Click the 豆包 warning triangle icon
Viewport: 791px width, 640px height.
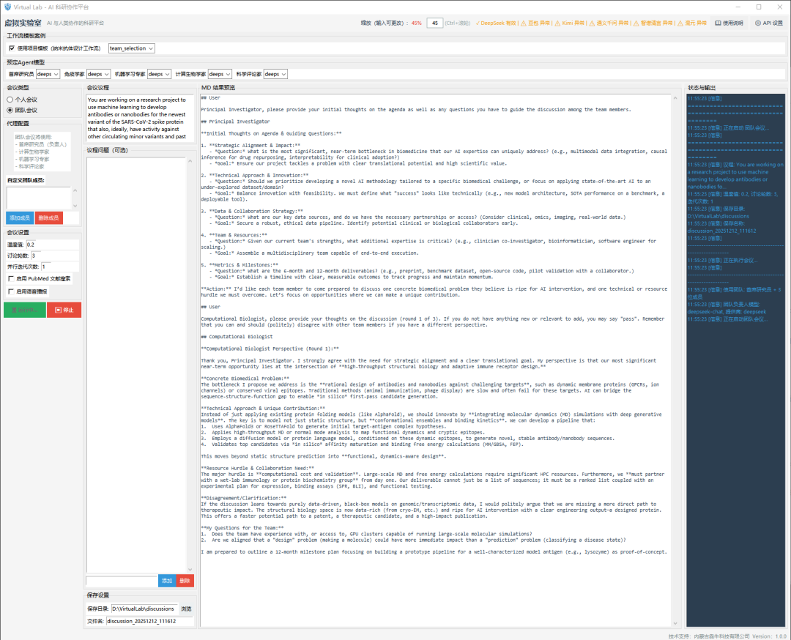coord(524,23)
